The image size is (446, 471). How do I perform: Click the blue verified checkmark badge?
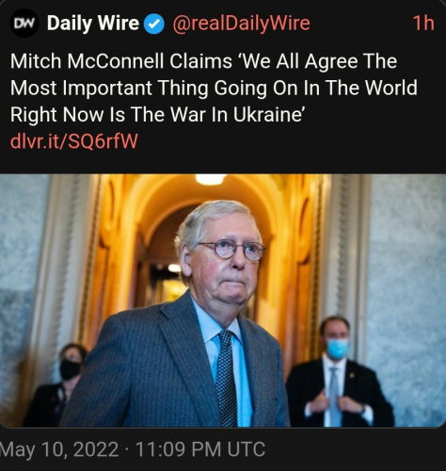(154, 24)
